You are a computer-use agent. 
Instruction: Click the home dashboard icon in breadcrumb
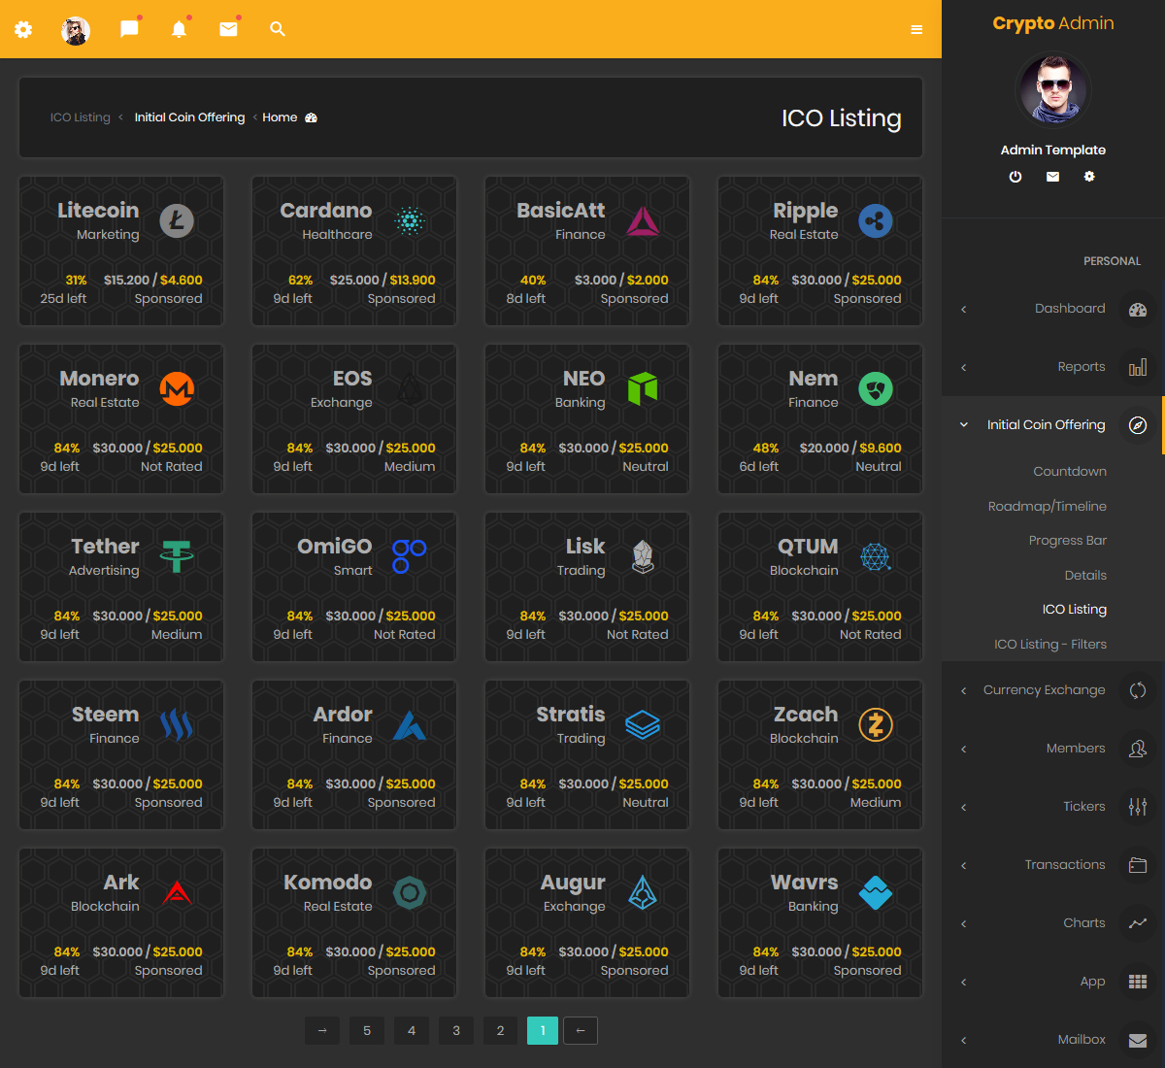[312, 117]
